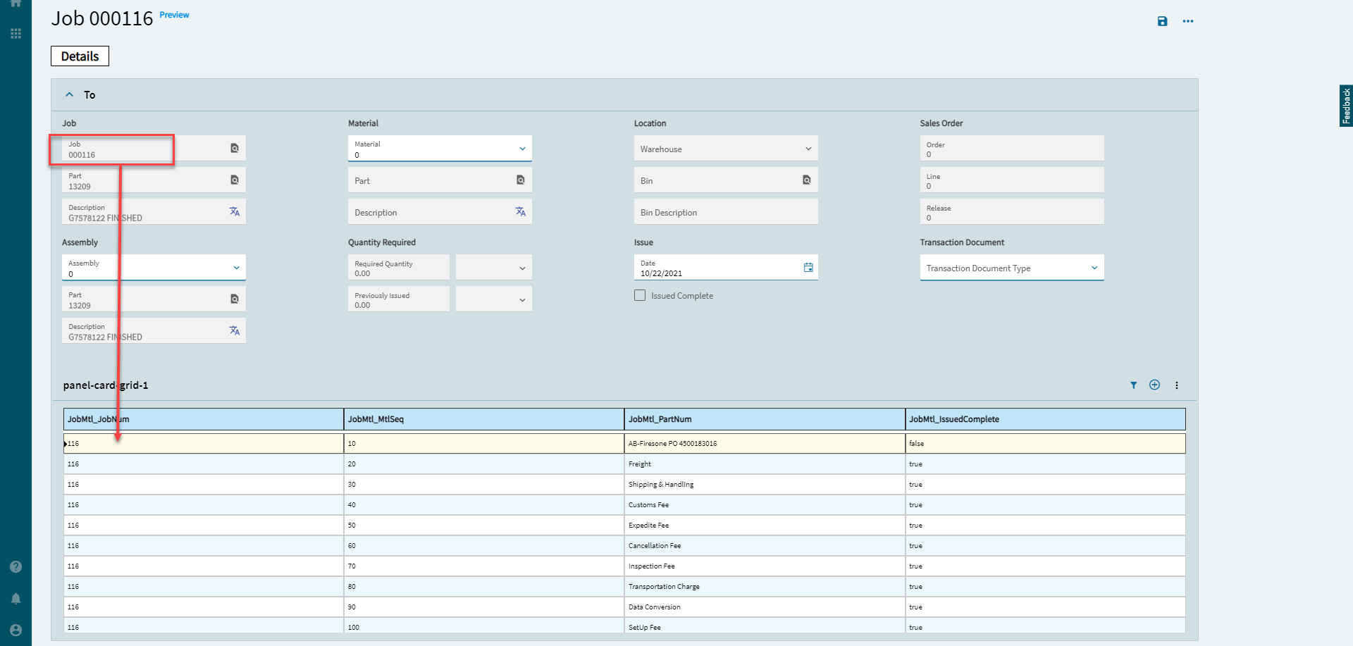Screen dimensions: 1353x646
Task: Toggle the Issued Complete checkbox
Action: [x=640, y=296]
